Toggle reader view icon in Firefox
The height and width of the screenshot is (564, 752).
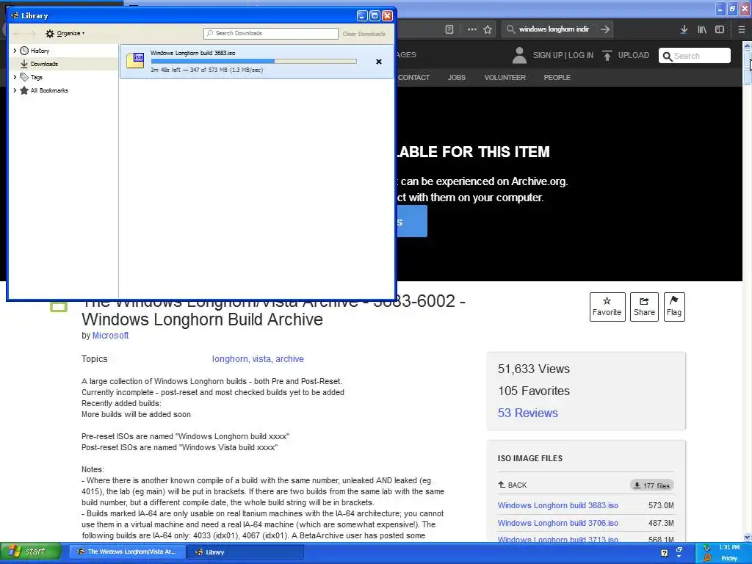click(x=449, y=29)
